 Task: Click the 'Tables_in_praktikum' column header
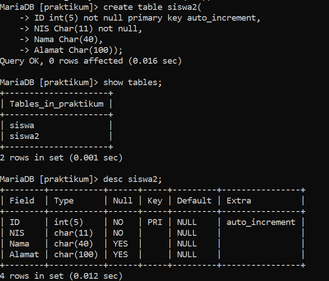56,104
